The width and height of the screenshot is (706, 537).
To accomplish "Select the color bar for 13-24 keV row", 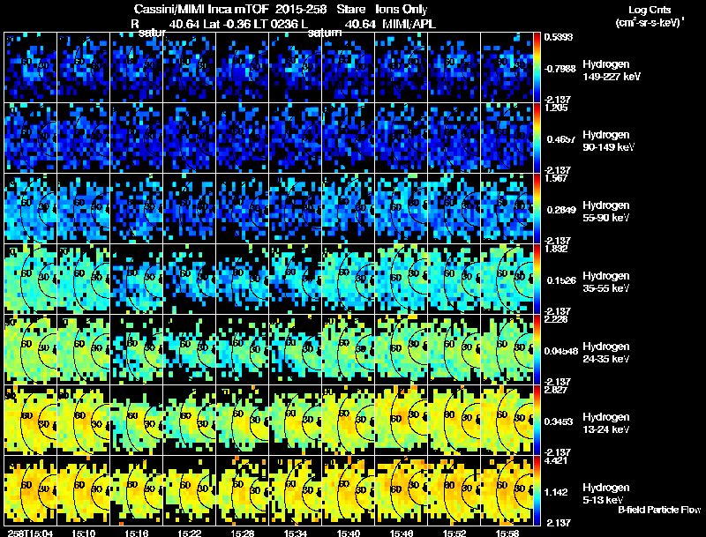I will pyautogui.click(x=537, y=421).
